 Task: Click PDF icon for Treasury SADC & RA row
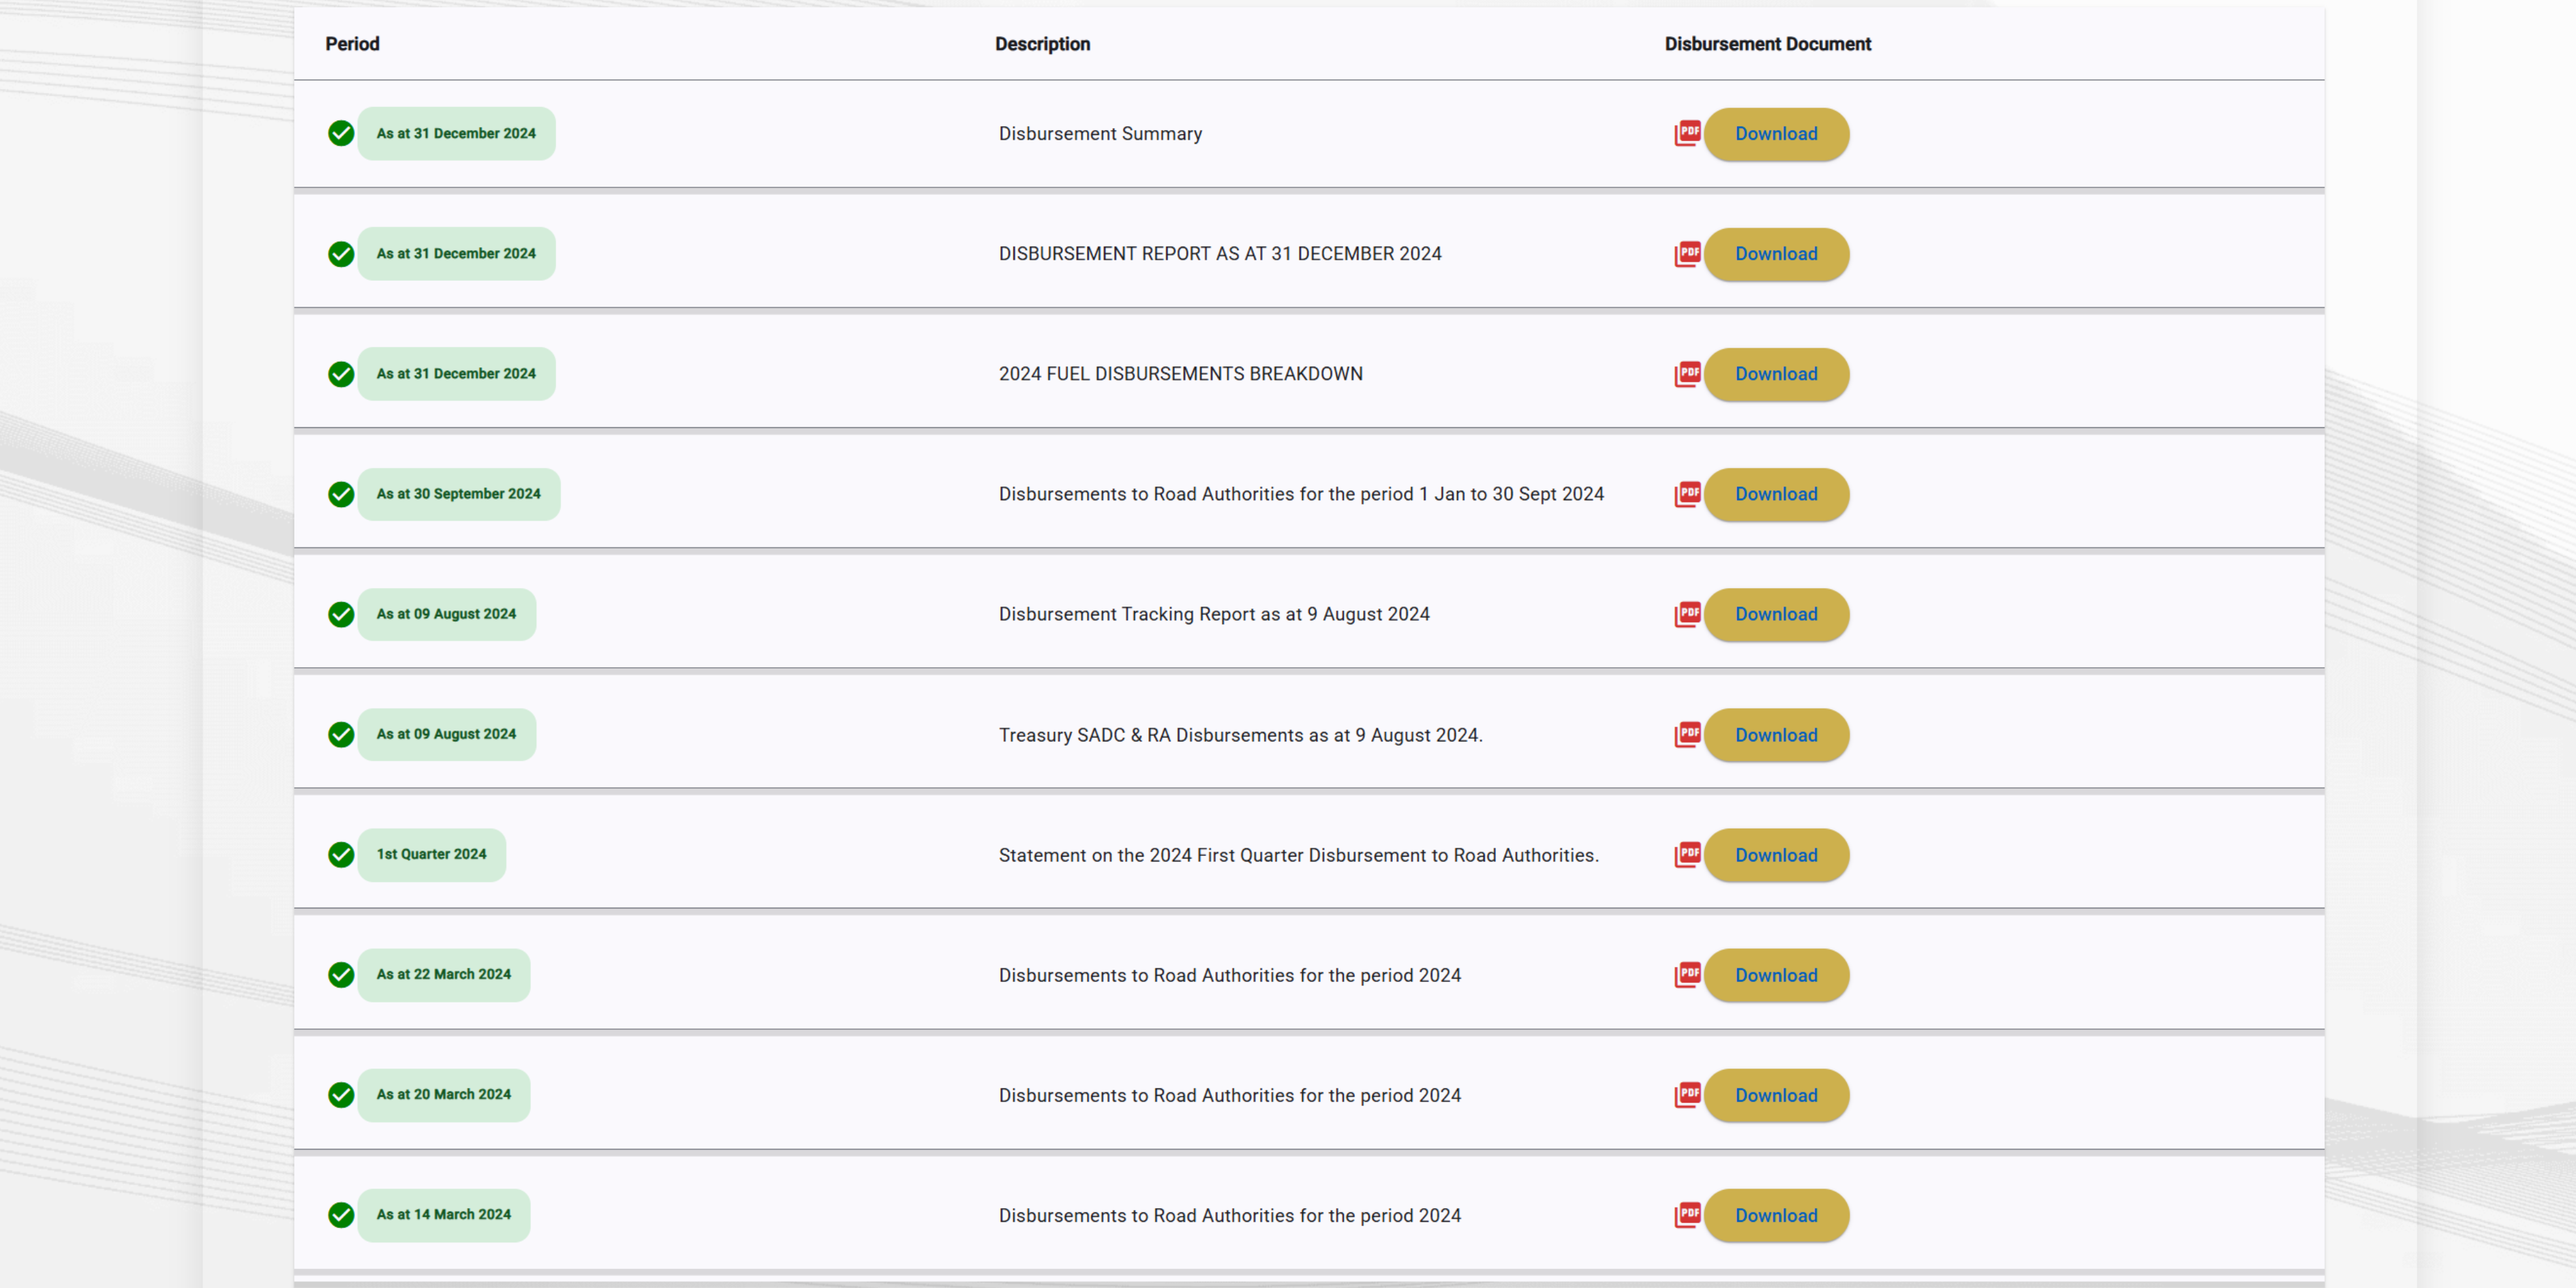tap(1688, 735)
